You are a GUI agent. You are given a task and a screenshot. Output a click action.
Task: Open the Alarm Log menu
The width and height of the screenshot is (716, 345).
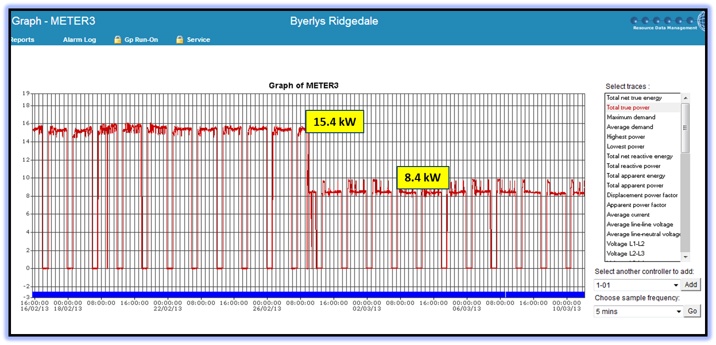click(80, 40)
